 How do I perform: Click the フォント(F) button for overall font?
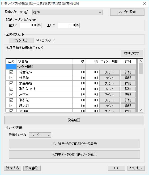[21, 40]
